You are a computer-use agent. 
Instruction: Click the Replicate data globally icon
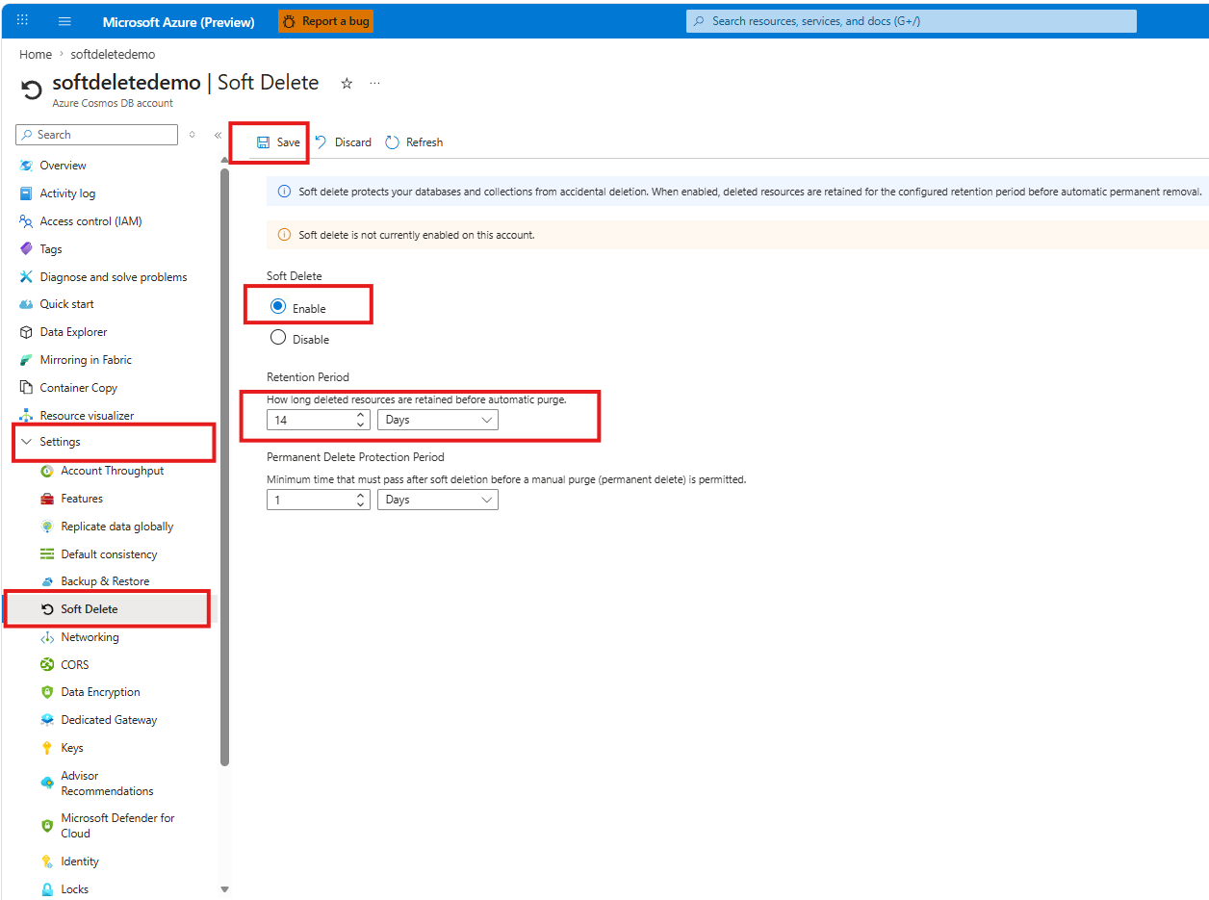[47, 527]
